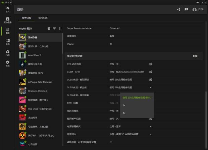The height and width of the screenshot is (150, 208).
Task: Open the 系统 system section
Action: pyautogui.click(x=8, y=42)
